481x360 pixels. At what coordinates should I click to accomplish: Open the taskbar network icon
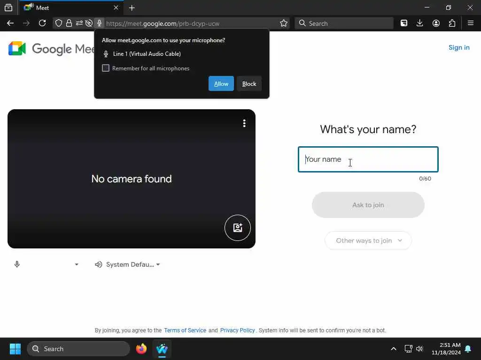click(x=408, y=349)
